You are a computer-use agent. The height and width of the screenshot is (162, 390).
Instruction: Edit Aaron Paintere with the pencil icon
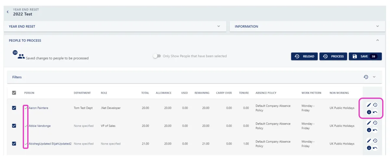369,105
